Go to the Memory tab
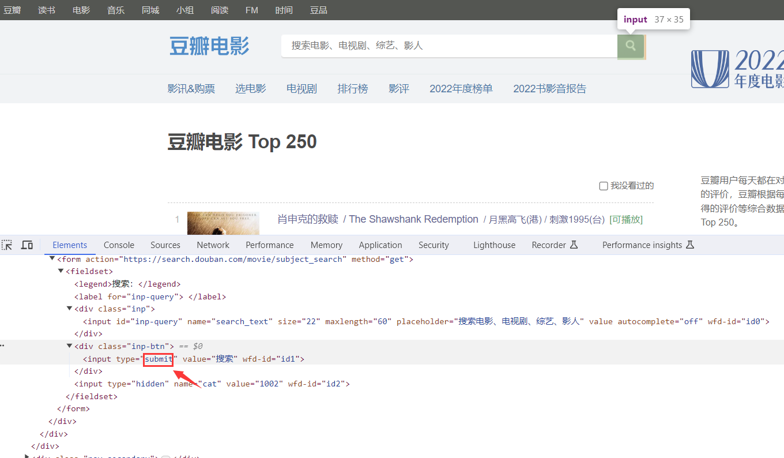 pos(326,245)
